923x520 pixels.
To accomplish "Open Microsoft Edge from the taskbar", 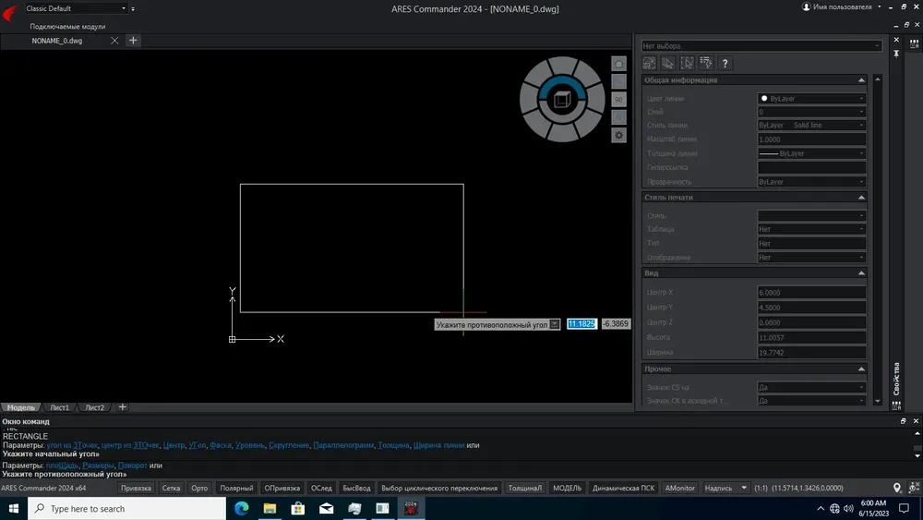I will point(241,508).
